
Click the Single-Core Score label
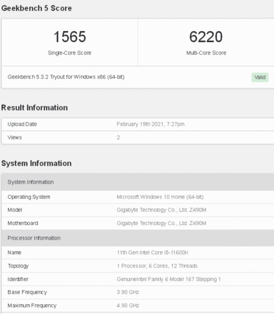click(x=69, y=53)
